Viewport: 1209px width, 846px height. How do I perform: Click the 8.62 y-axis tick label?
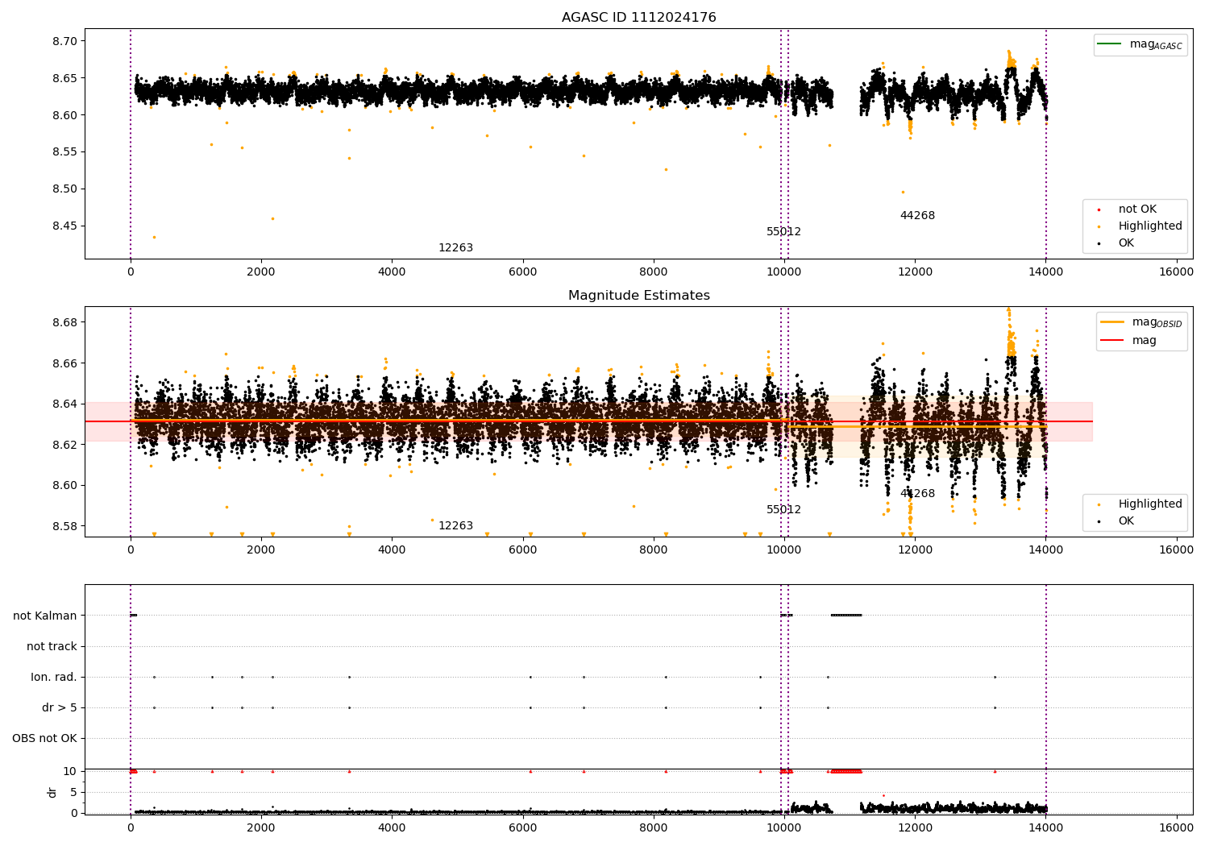click(64, 445)
